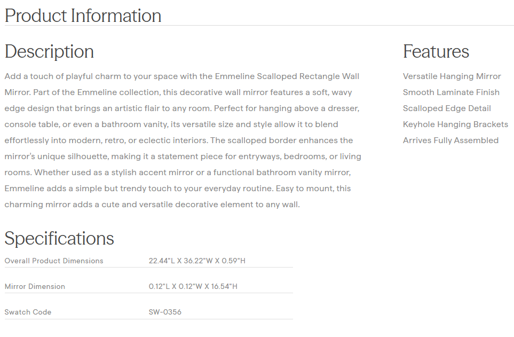
Task: Click the Mirror Dimension label
Action: pos(35,287)
